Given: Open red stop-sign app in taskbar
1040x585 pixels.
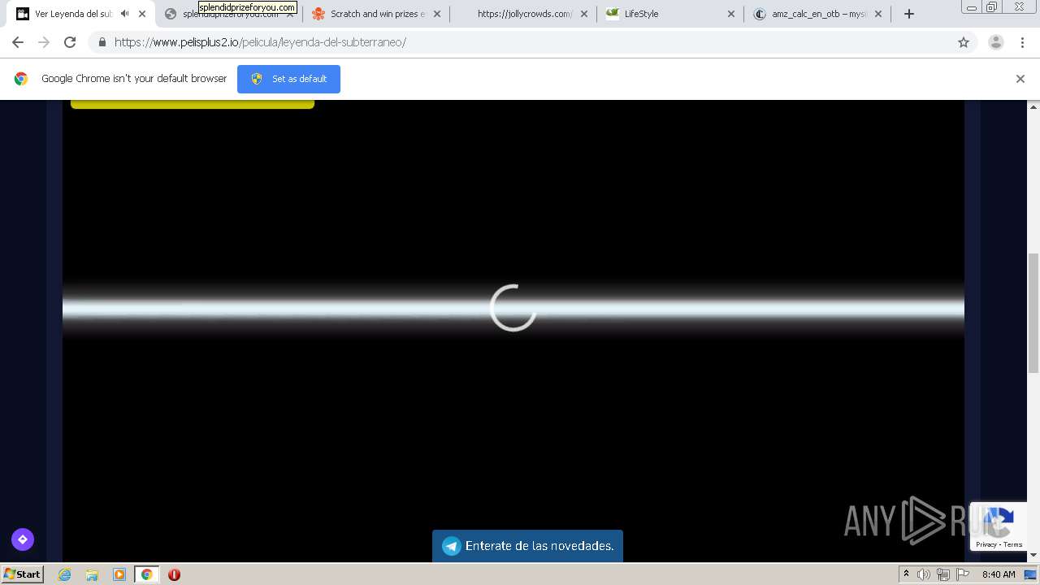Looking at the screenshot, I should click(174, 574).
